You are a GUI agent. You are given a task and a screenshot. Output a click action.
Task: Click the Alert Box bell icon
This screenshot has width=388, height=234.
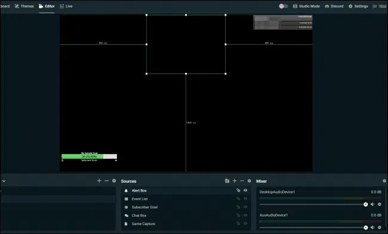click(x=126, y=190)
